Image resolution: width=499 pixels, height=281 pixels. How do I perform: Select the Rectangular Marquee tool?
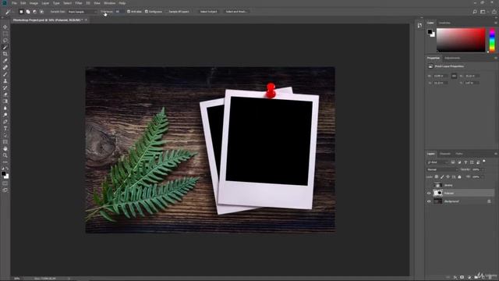point(5,34)
